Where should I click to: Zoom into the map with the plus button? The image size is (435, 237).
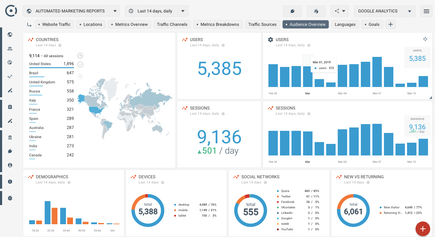tap(80, 56)
